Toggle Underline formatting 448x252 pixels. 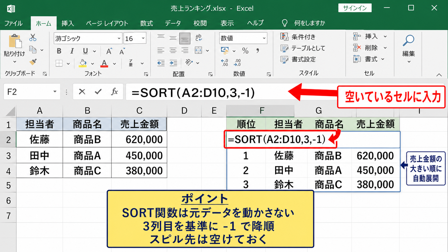click(85, 51)
